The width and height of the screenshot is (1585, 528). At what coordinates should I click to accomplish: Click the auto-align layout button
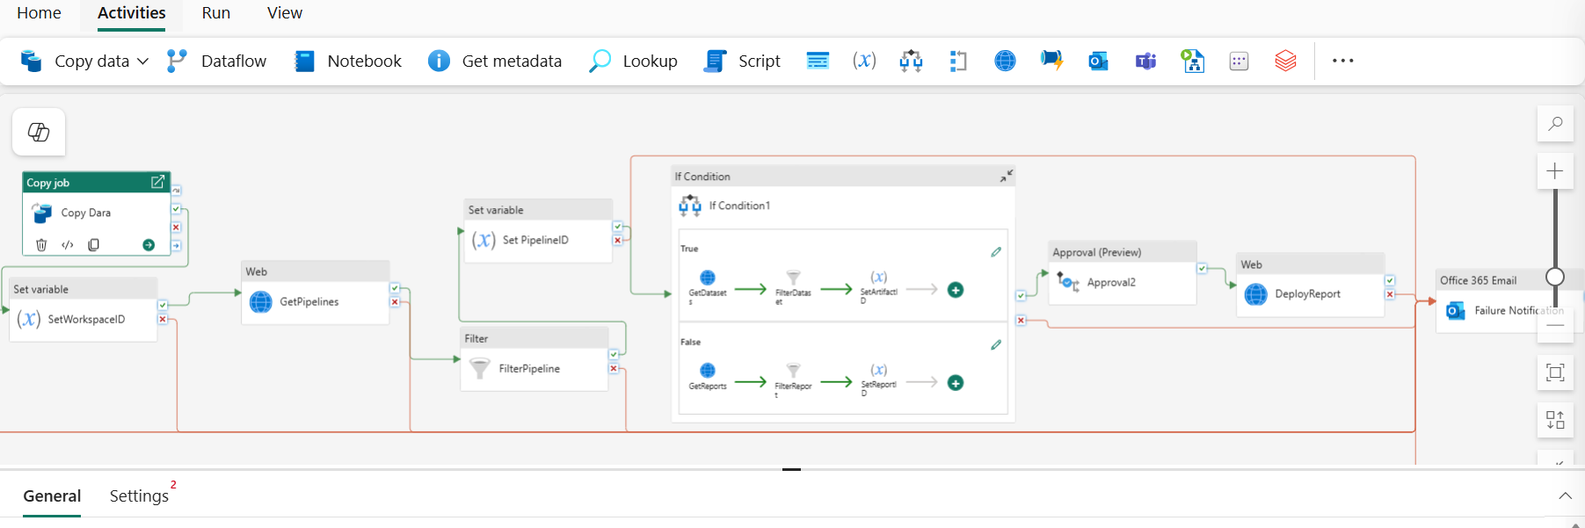pos(1555,420)
